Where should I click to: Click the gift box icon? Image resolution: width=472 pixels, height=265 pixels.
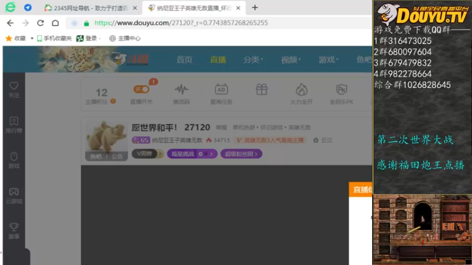tap(261, 90)
